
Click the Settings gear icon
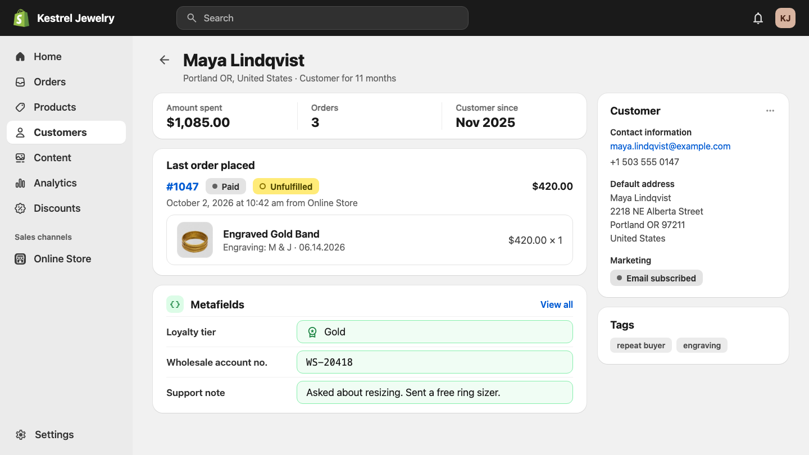pyautogui.click(x=21, y=435)
